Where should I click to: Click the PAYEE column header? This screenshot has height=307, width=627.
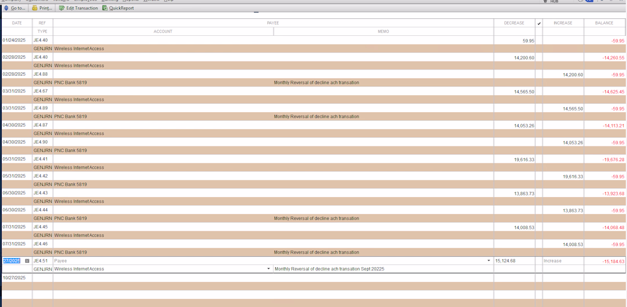(273, 23)
